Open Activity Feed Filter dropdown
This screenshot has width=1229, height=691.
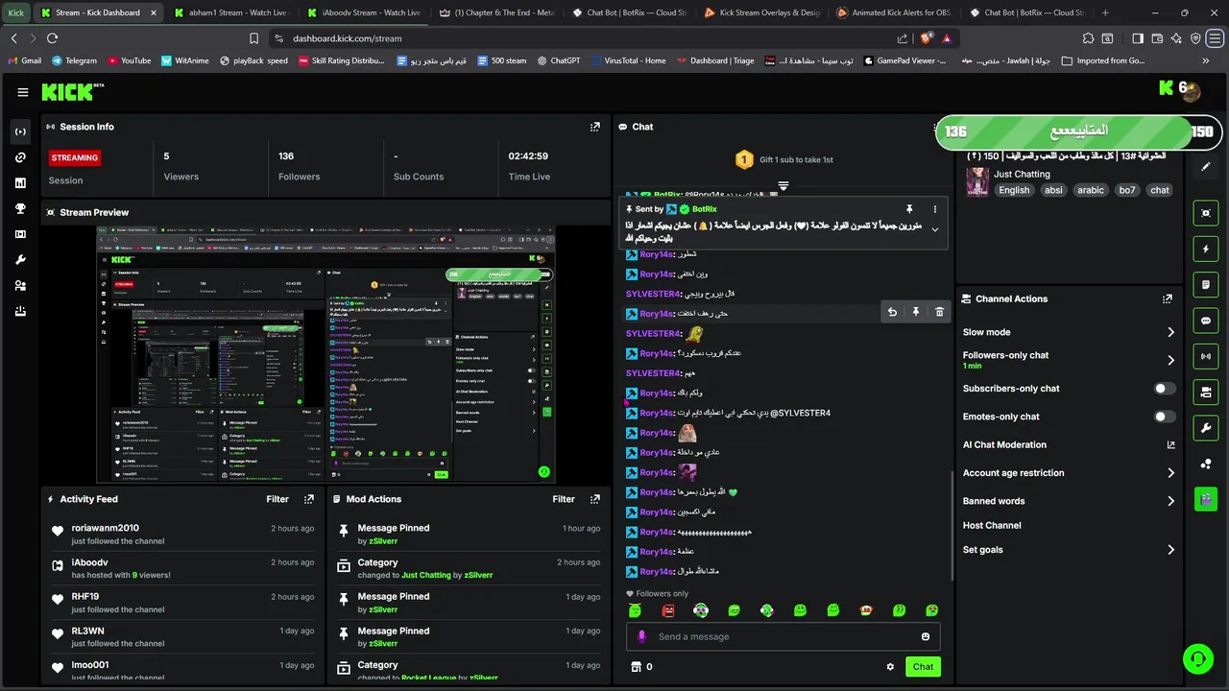pyautogui.click(x=277, y=499)
